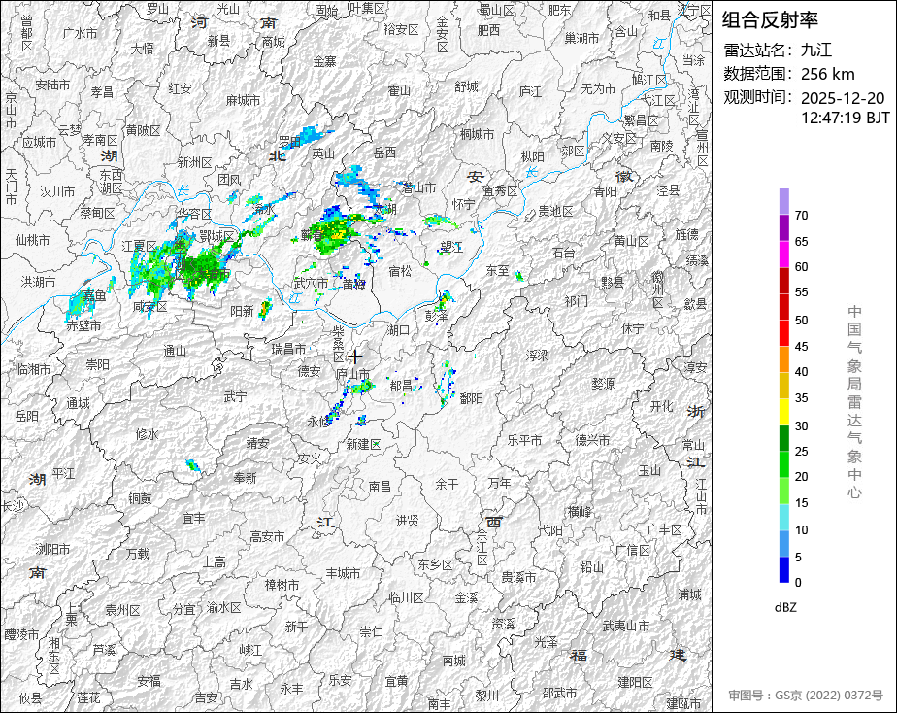Click the 德安 map label
The height and width of the screenshot is (713, 897).
click(309, 371)
